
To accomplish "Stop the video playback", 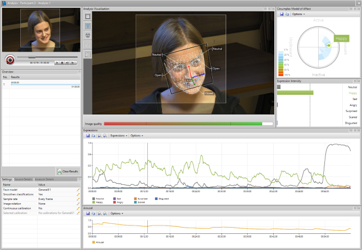I will click(62, 63).
